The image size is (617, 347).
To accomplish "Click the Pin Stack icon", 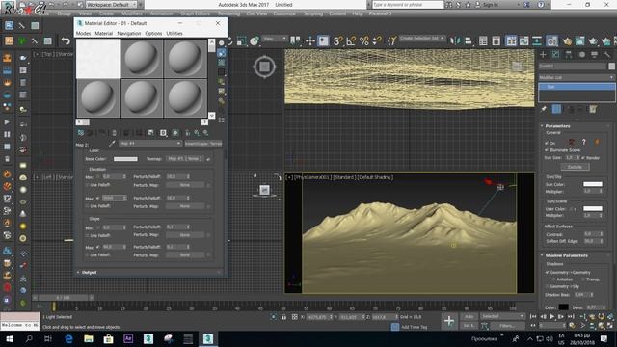I will (544, 109).
